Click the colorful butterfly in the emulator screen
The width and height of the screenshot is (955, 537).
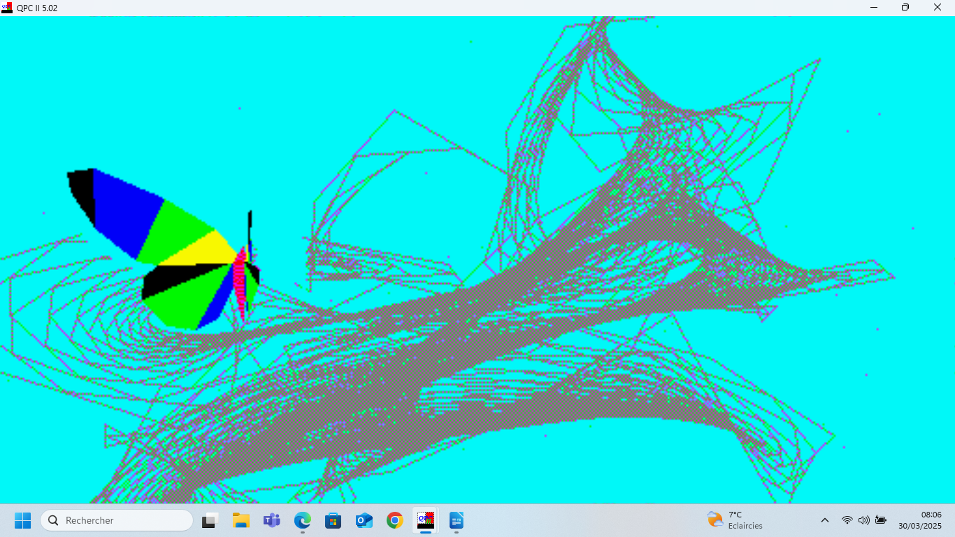[x=164, y=250]
